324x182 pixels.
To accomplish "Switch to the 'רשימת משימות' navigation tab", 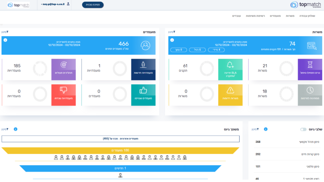I will pyautogui.click(x=255, y=16).
